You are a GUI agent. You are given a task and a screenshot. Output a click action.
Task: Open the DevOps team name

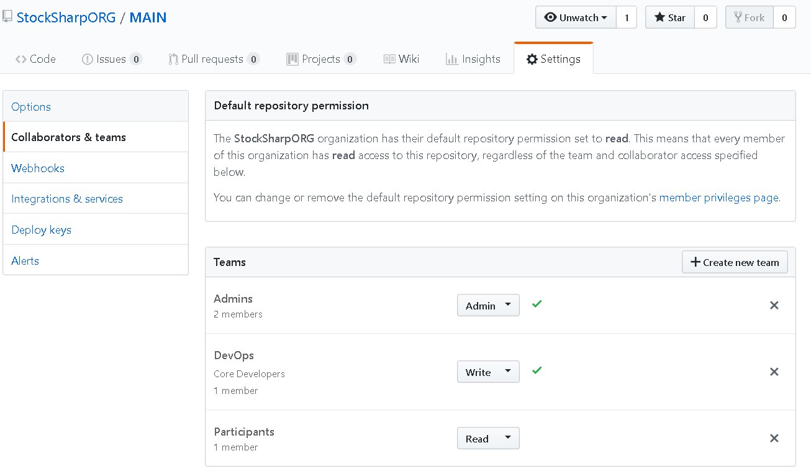(x=233, y=355)
